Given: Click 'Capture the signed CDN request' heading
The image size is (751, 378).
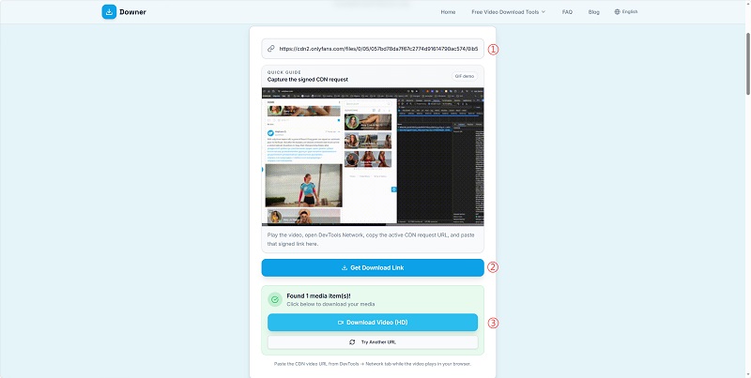Looking at the screenshot, I should pos(308,80).
